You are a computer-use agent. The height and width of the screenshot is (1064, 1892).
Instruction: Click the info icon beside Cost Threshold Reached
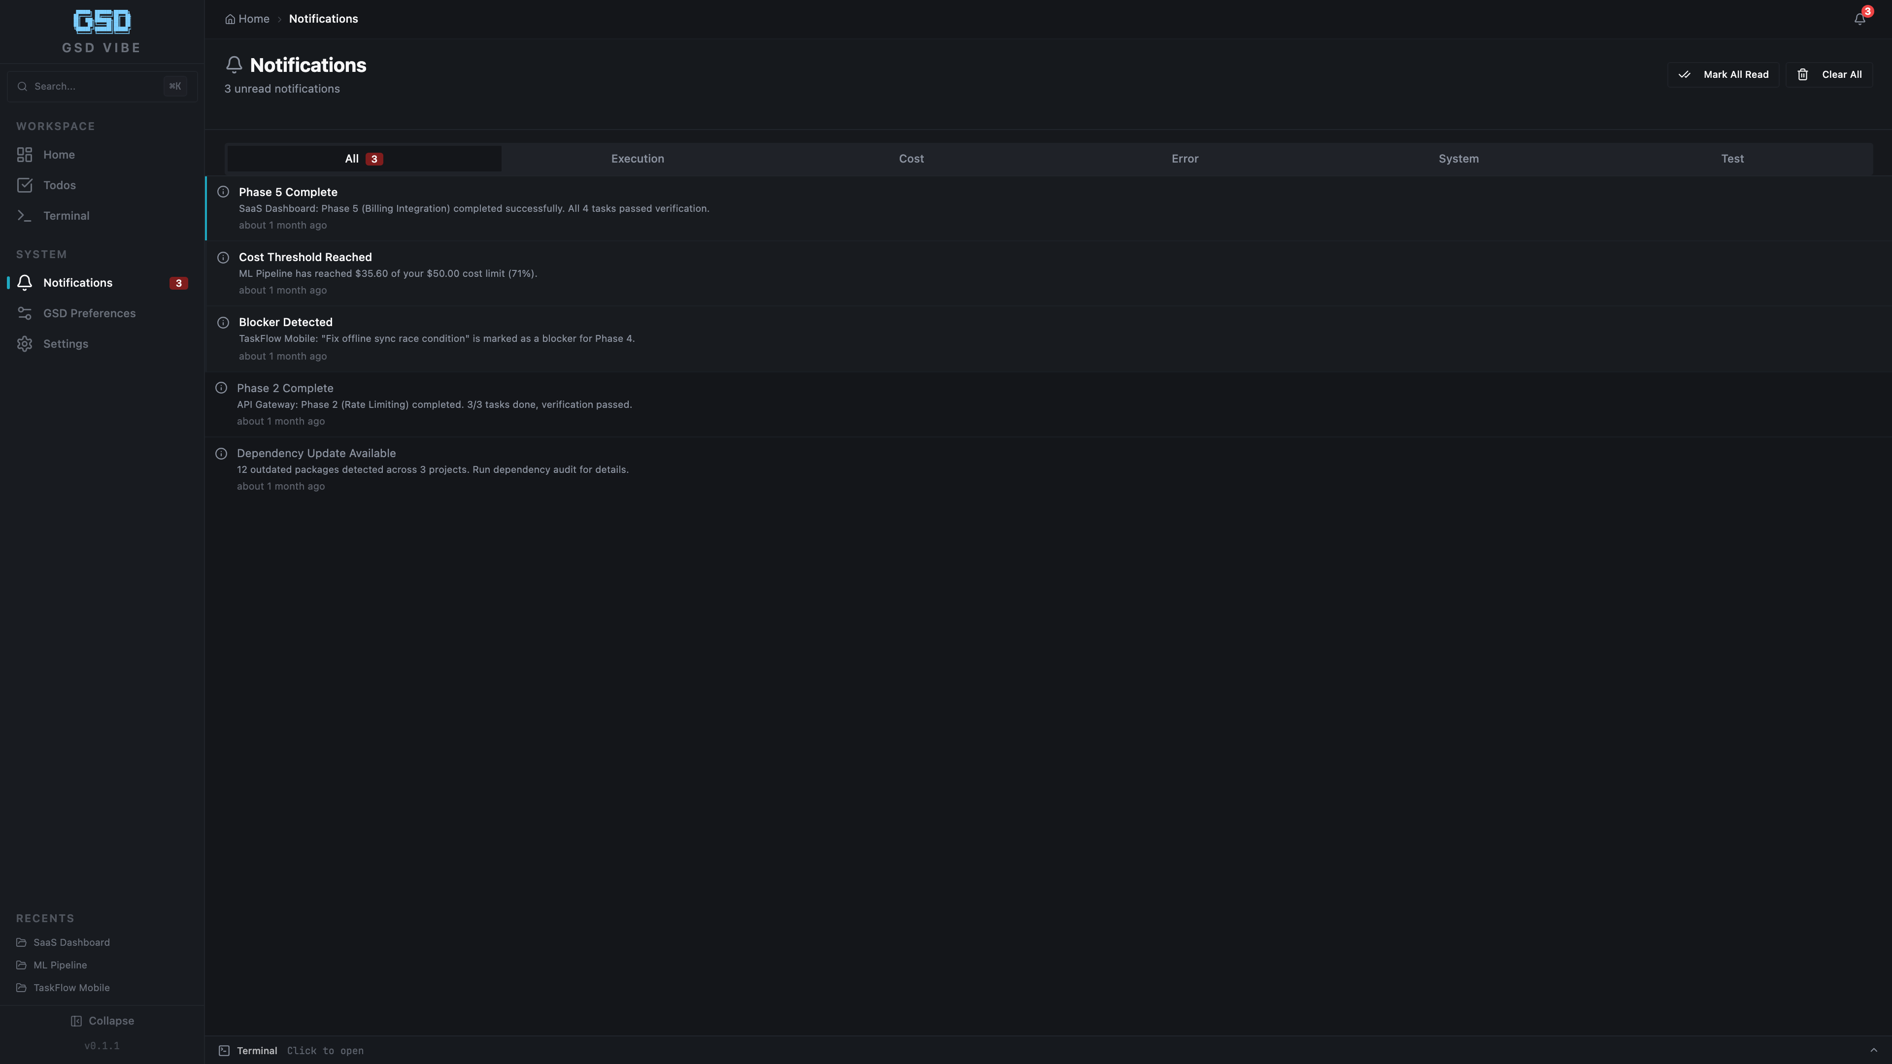pyautogui.click(x=223, y=258)
